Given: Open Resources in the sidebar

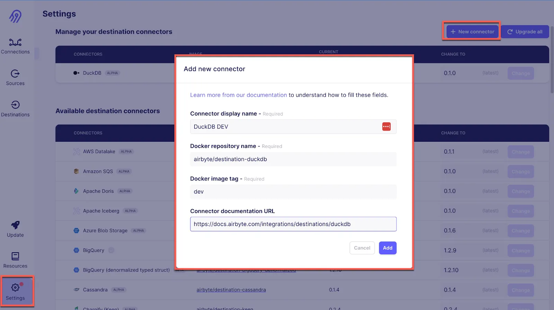Looking at the screenshot, I should pos(15,260).
